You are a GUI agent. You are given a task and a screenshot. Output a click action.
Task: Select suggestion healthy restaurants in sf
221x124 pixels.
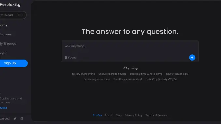128,79
